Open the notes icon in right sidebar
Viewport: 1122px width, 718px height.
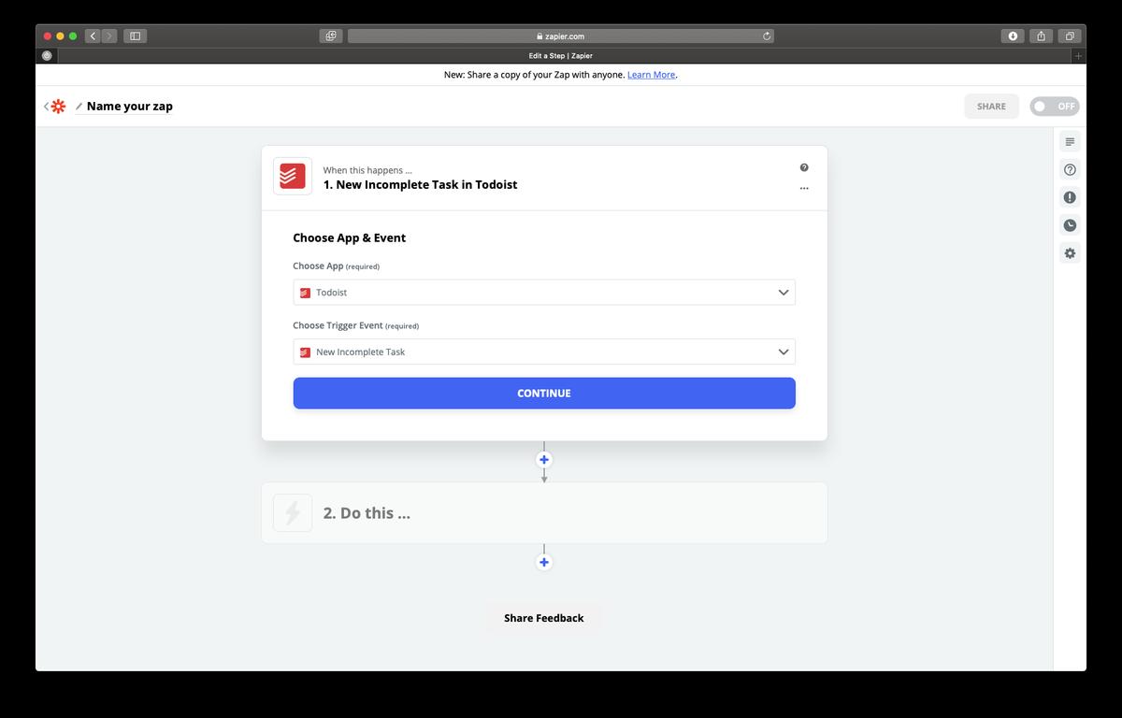coord(1070,142)
